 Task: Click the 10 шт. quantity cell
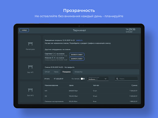[95, 96]
